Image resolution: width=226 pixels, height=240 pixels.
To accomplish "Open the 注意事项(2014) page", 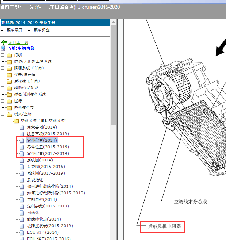I will (x=42, y=127).
